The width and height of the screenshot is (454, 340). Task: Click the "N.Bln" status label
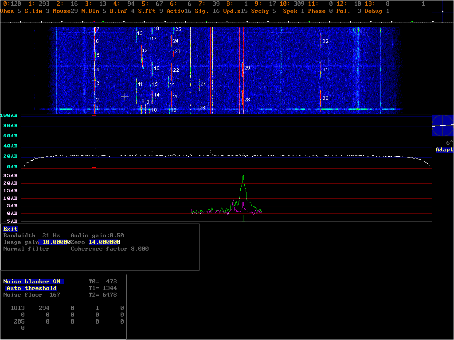tap(90, 11)
